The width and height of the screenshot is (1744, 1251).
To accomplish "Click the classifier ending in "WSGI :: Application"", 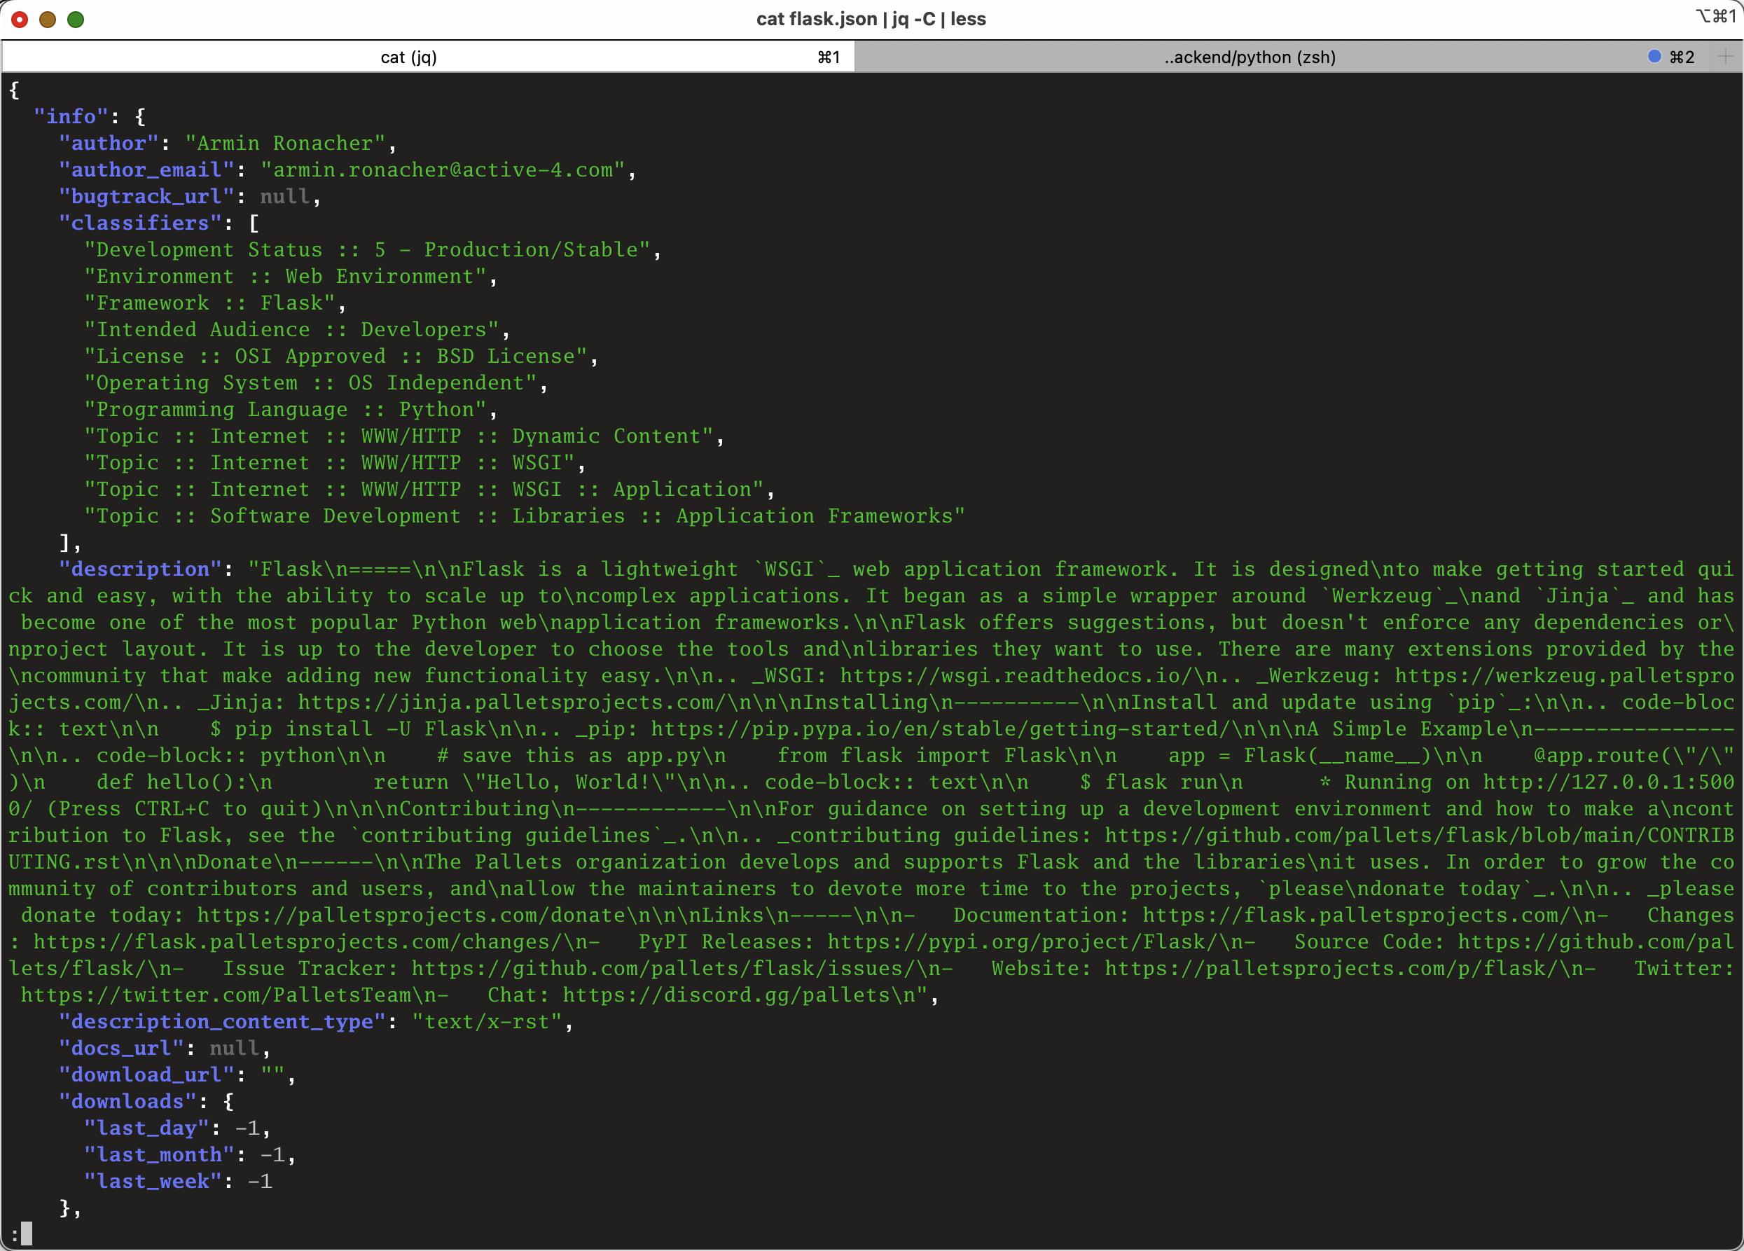I will tap(424, 489).
